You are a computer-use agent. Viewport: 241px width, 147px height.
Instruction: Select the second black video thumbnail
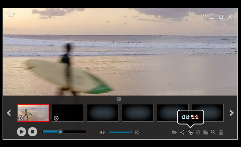68,113
